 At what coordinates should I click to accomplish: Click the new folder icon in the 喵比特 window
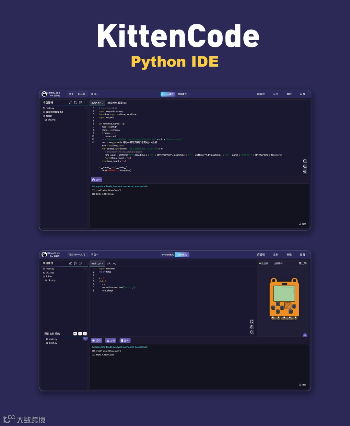[x=80, y=263]
